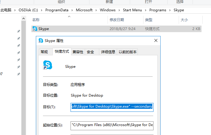Click the 应用程序 target type text
211x135 pixels.
(78, 85)
